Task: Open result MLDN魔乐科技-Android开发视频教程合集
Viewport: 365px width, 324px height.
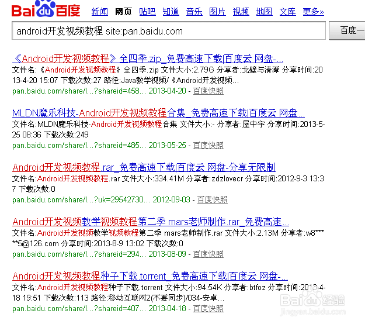Action: [x=158, y=113]
